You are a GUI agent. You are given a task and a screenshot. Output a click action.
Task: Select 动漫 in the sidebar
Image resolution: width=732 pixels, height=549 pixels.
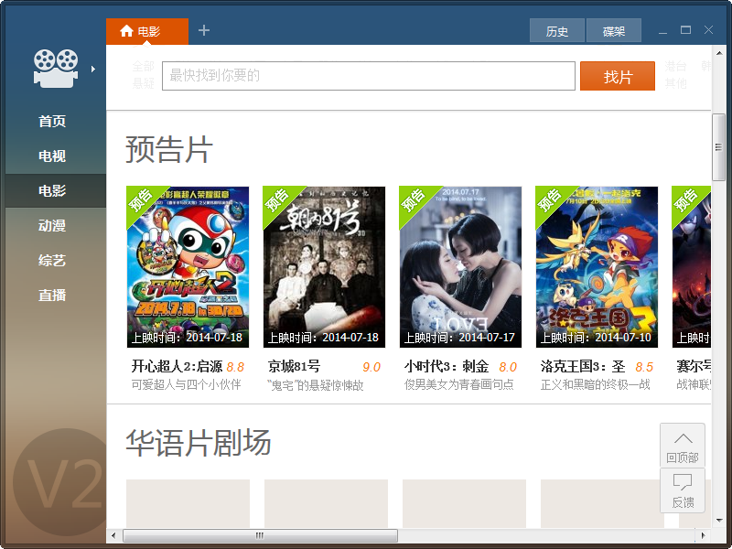coord(52,225)
